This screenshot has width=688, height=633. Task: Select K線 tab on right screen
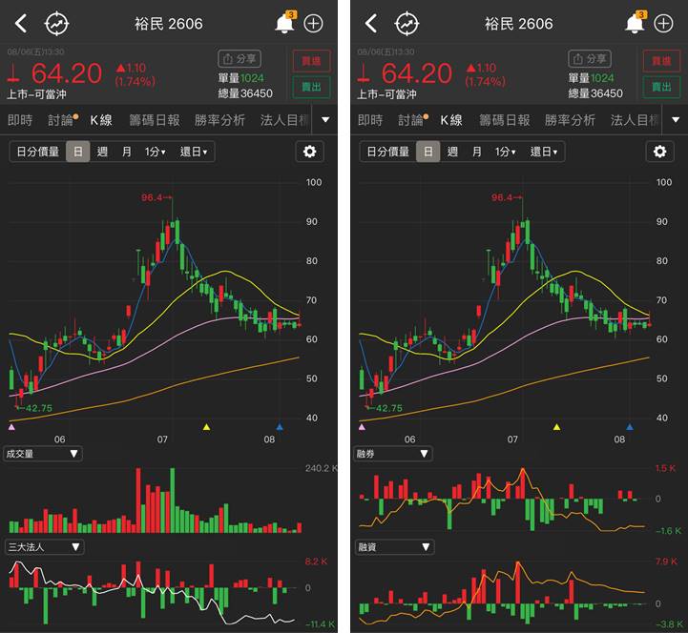[451, 120]
